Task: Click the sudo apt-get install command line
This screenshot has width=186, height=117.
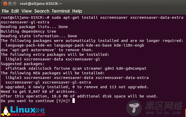Action: tap(92, 20)
